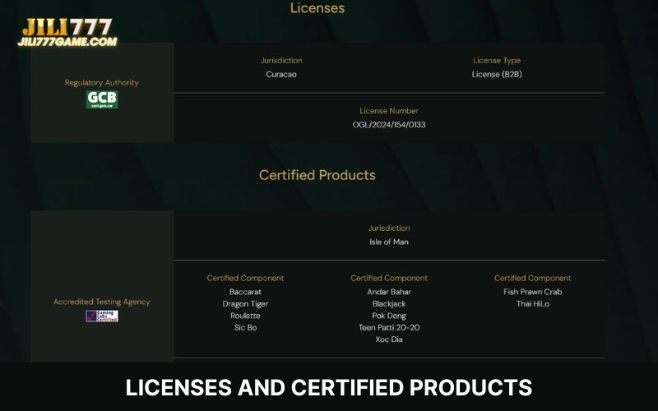Click Fish Prawn Crab component
658x411 pixels.
pyautogui.click(x=533, y=292)
